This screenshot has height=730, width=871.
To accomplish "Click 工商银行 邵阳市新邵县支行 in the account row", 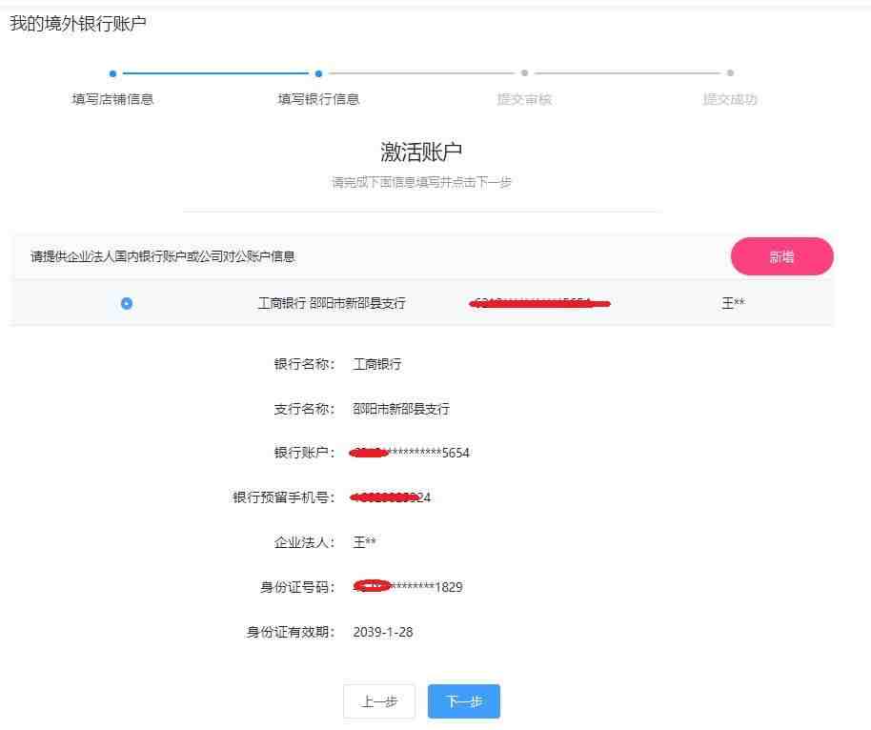I will [332, 303].
